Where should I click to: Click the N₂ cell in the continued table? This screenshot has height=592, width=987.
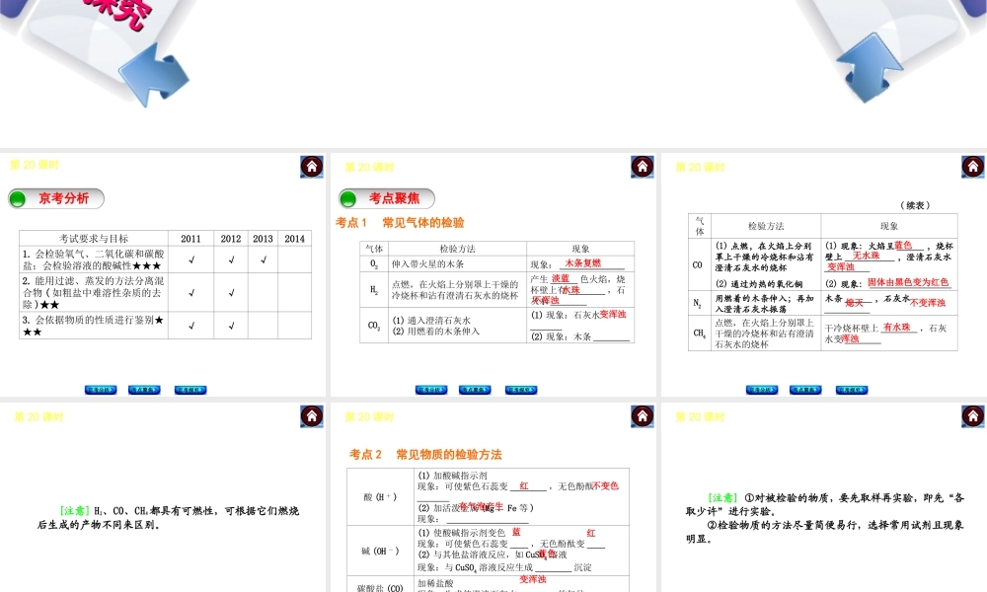click(698, 303)
